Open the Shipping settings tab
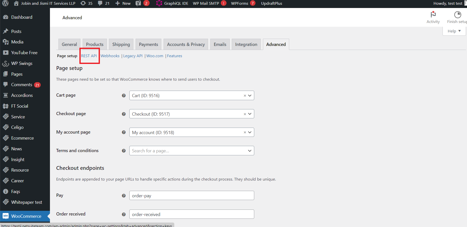The width and height of the screenshot is (467, 227). (x=121, y=44)
